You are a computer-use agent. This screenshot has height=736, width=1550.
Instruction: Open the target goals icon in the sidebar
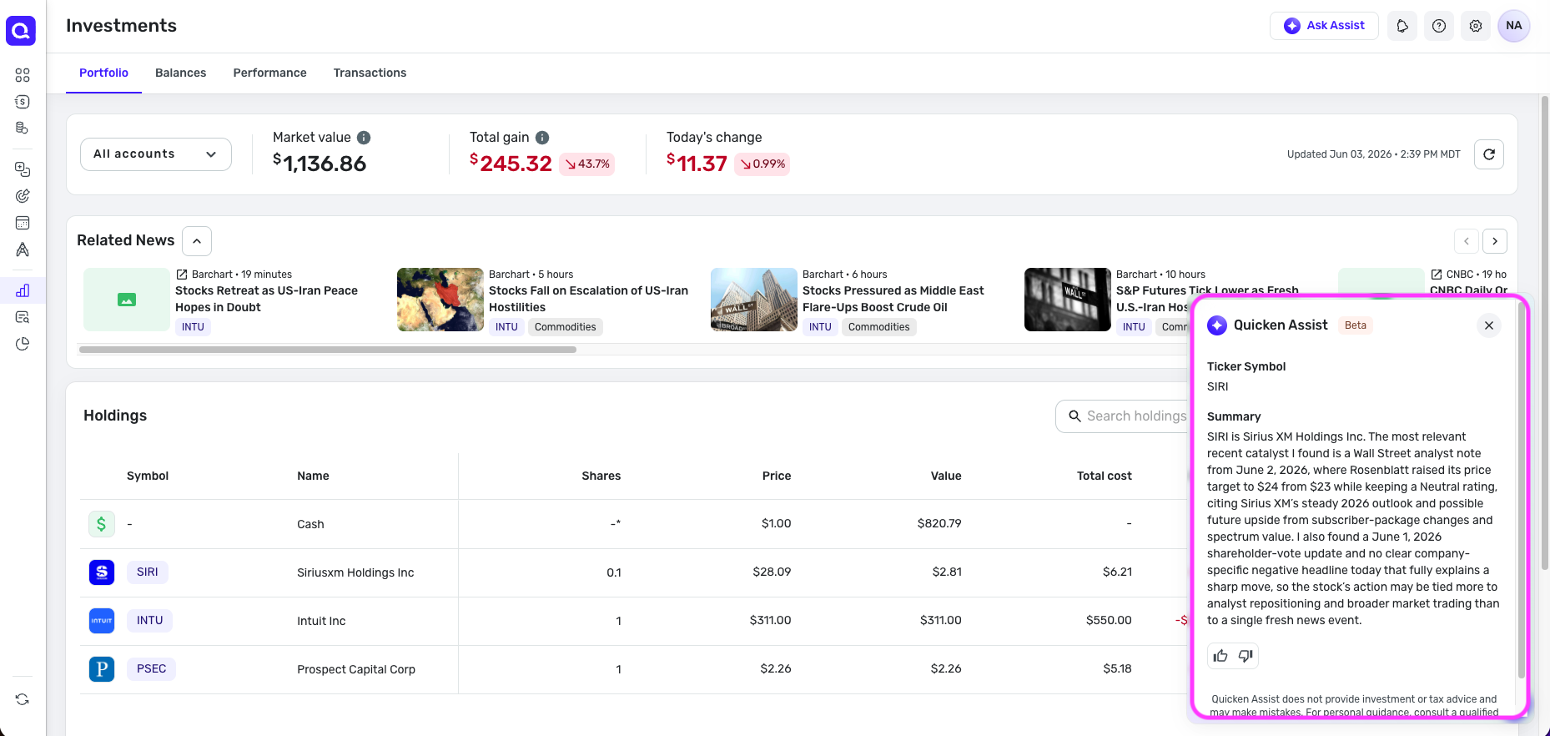[x=23, y=196]
